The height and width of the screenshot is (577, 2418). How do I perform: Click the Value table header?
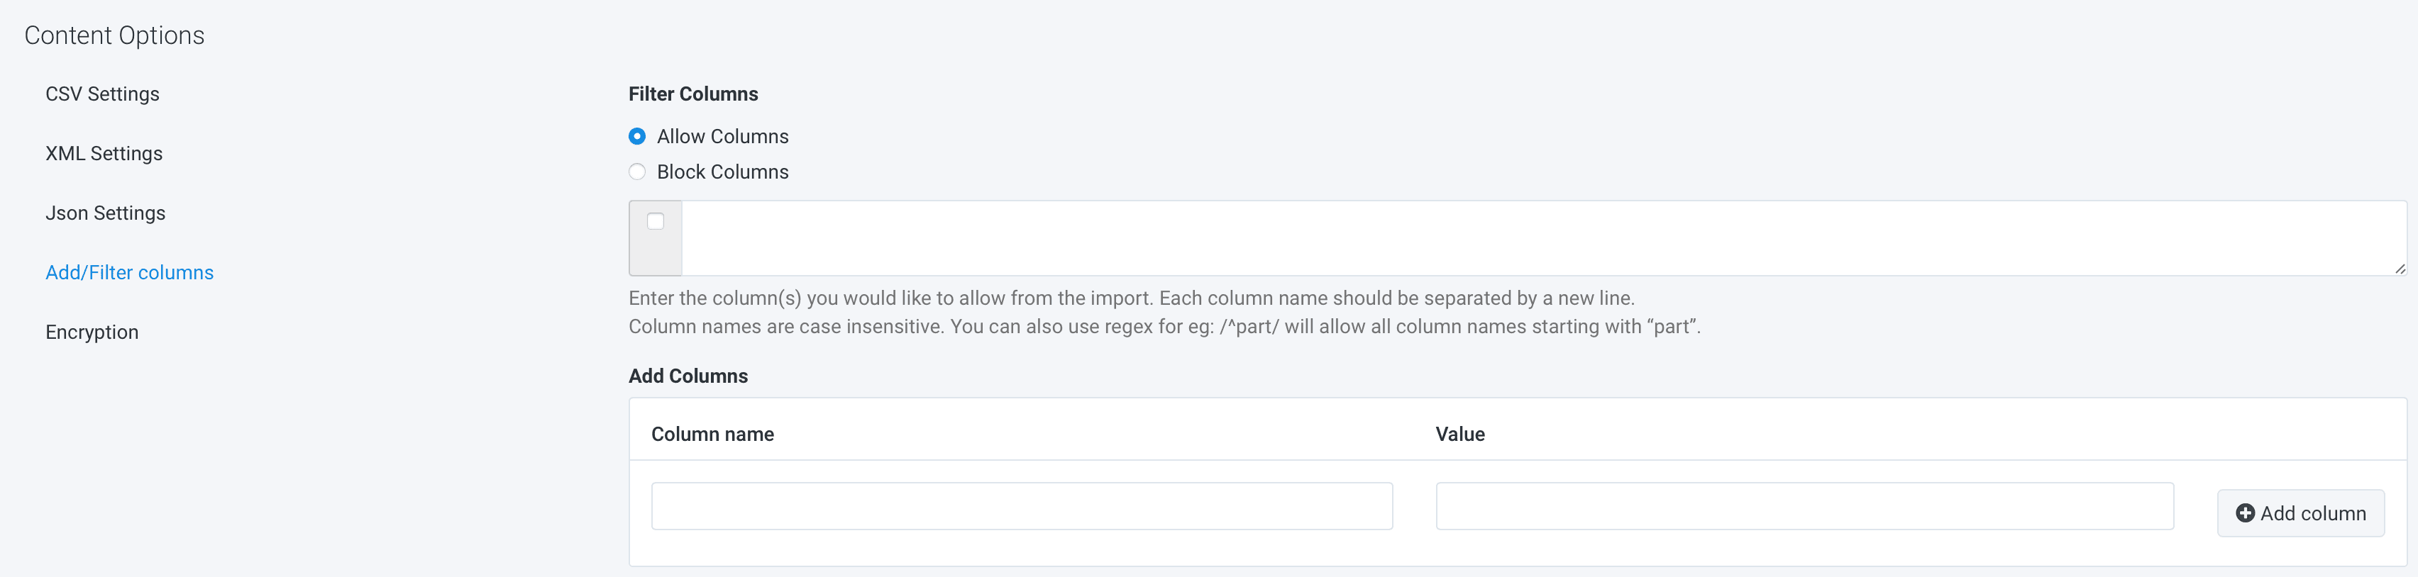tap(1459, 435)
